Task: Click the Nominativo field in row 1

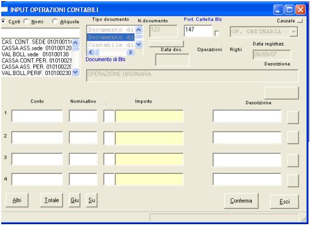Action: (83, 116)
